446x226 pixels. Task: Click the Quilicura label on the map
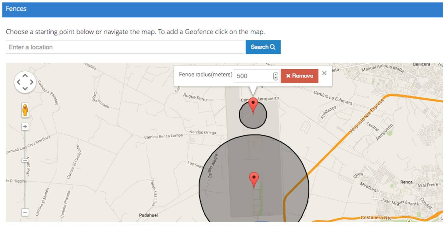coord(421,64)
